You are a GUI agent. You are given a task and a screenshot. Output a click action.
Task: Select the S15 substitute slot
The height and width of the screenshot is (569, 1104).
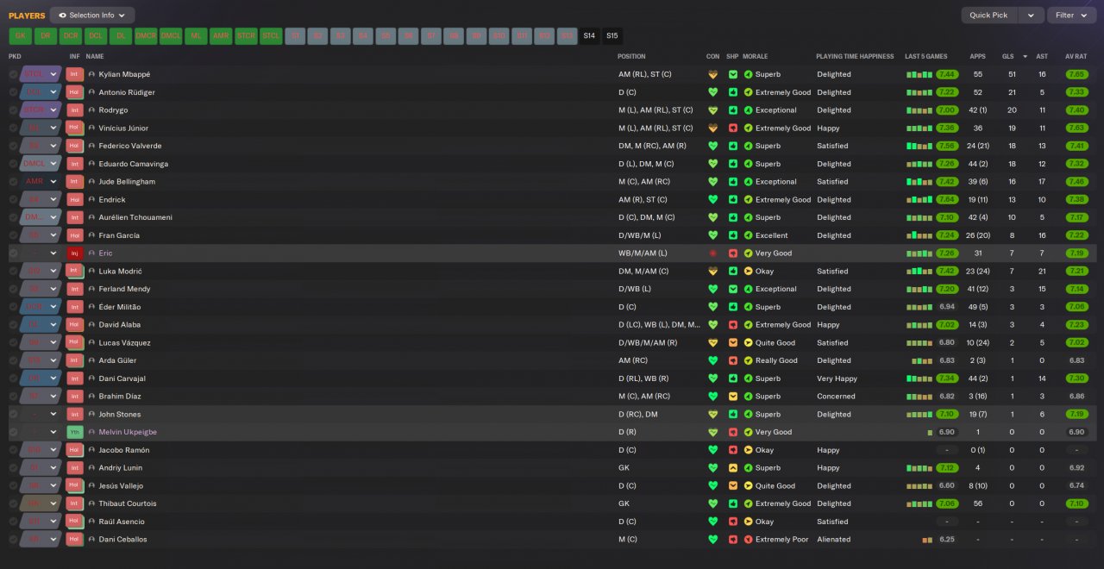pos(612,35)
